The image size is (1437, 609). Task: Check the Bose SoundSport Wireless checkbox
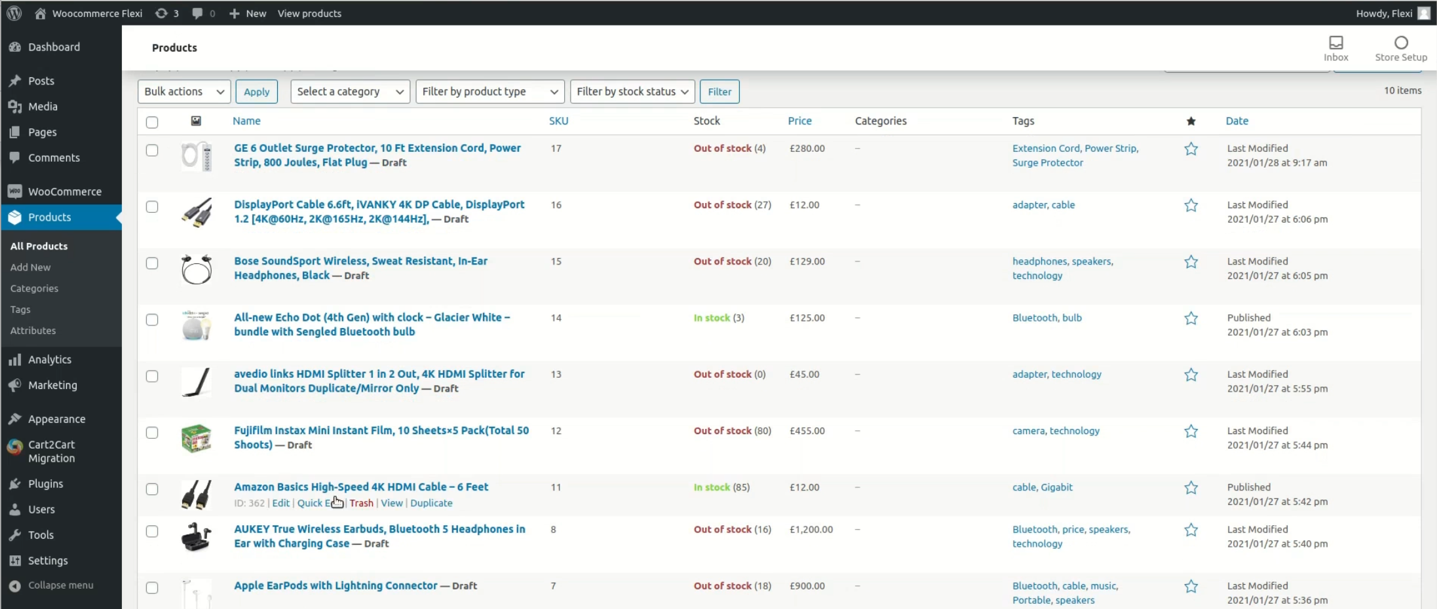pos(152,263)
